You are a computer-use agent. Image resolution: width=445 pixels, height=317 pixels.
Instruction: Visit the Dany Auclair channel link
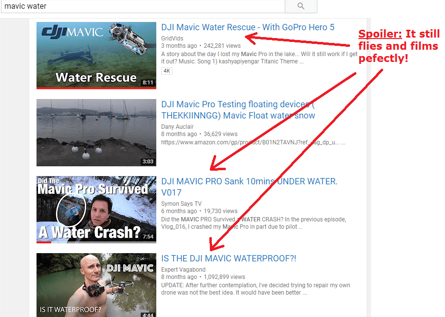point(177,127)
